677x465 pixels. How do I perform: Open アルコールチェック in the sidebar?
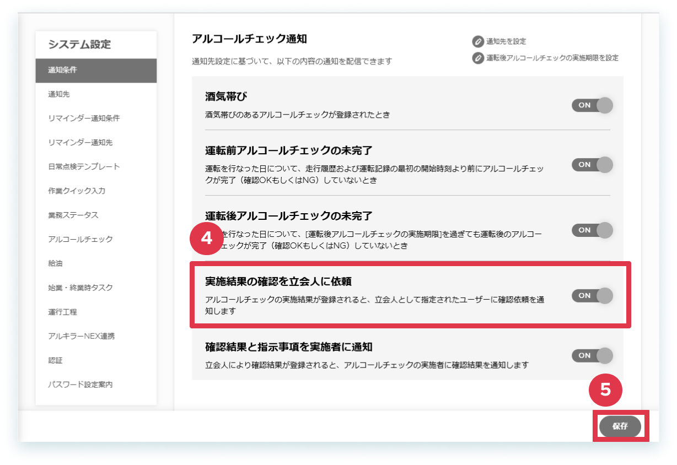[x=96, y=240]
